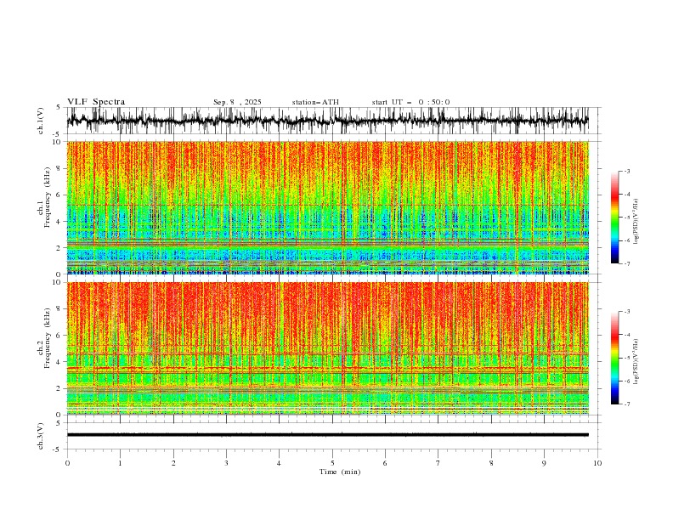Image resolution: width=673 pixels, height=520 pixels.
Task: Click the ch.1 voltage waveform trace
Action: click(x=327, y=121)
